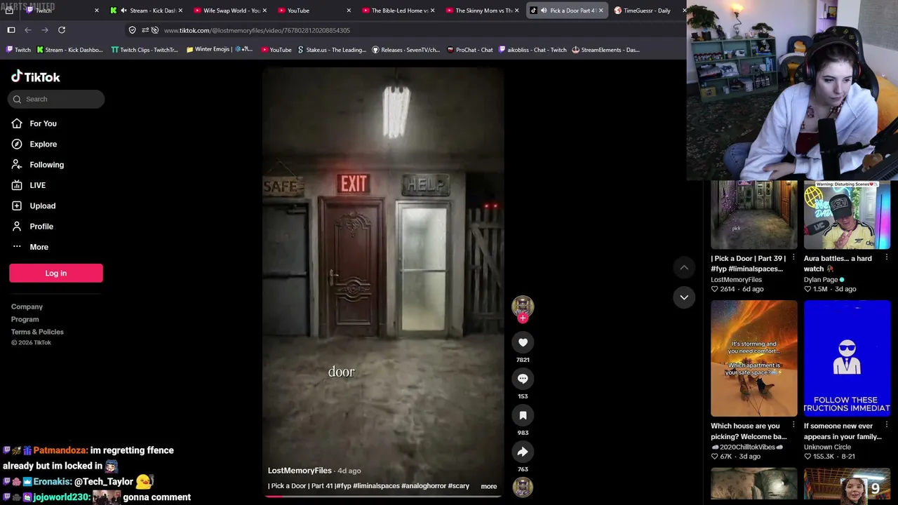Open the ProChat - Chat bookmark
The width and height of the screenshot is (898, 505).
tap(470, 50)
